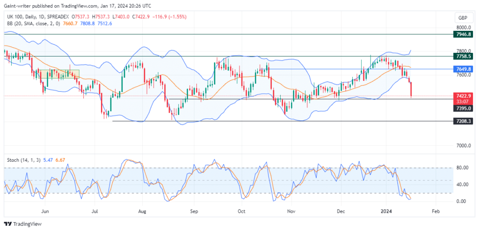Click the latest large red candlestick
Screen dimensions: 479x231
point(411,90)
